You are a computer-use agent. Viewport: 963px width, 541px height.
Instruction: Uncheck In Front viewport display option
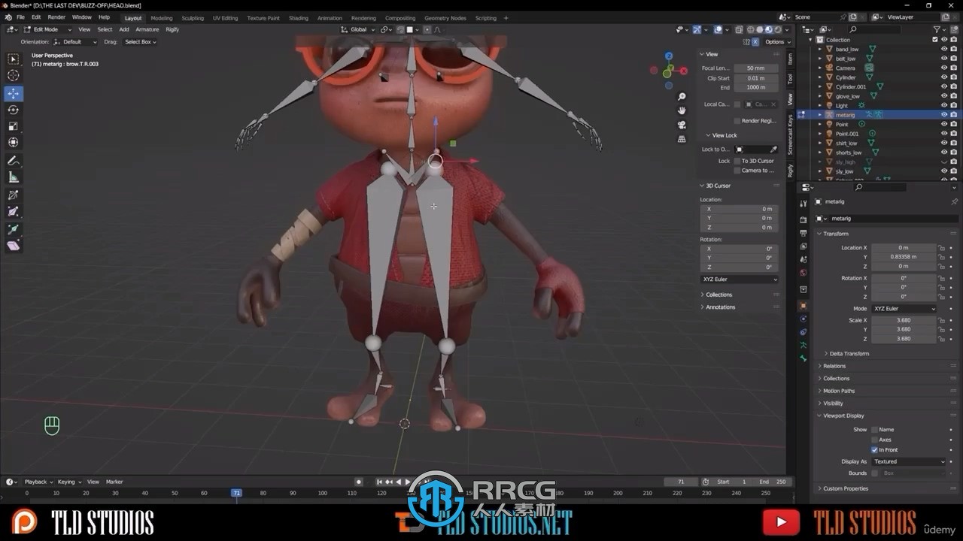[874, 449]
